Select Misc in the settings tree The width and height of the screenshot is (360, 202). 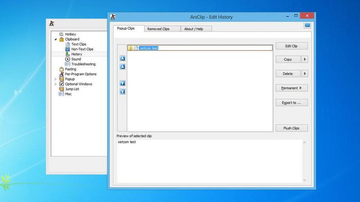point(68,94)
